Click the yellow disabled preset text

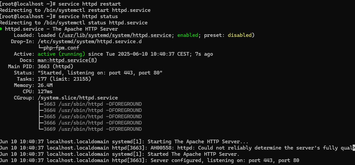239,35
